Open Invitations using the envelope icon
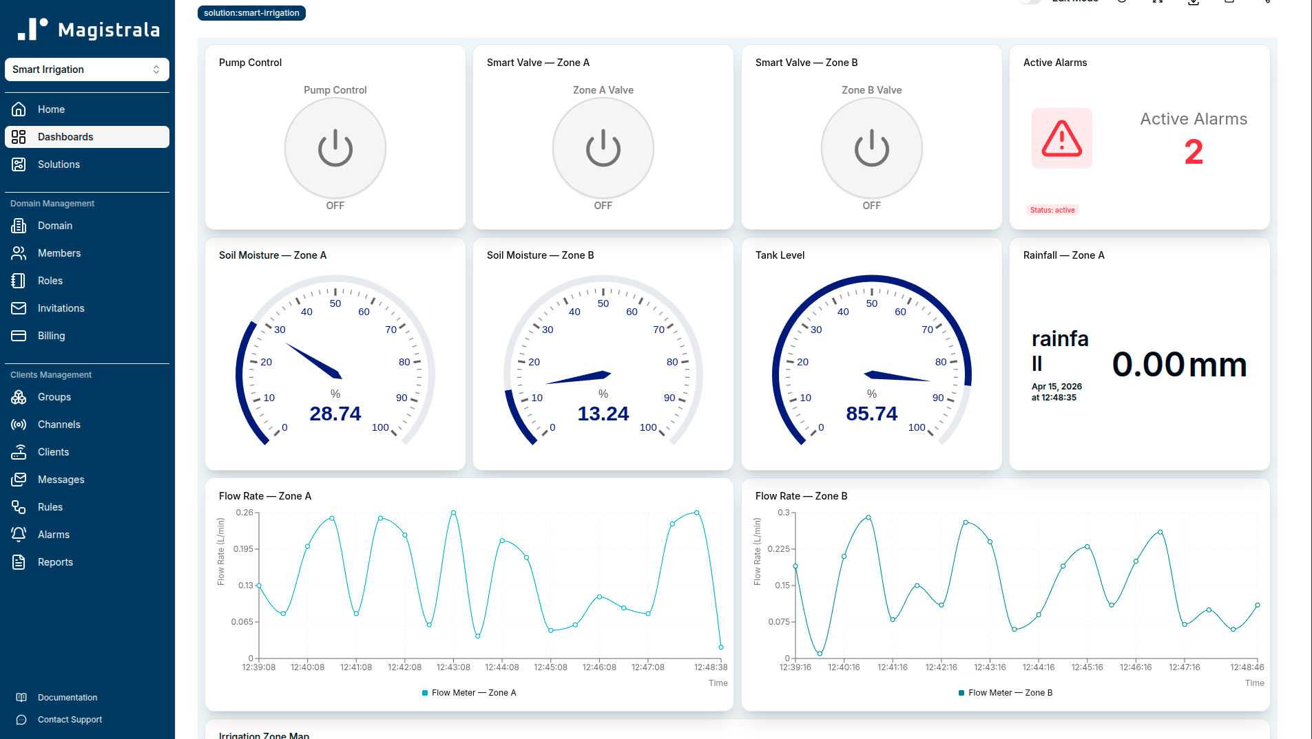Image resolution: width=1312 pixels, height=739 pixels. [x=19, y=308]
